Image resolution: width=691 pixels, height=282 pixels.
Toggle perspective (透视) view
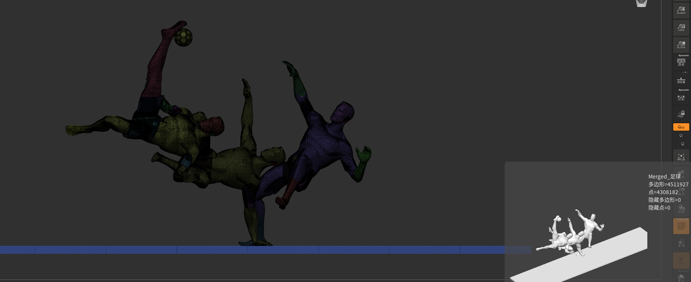click(681, 62)
